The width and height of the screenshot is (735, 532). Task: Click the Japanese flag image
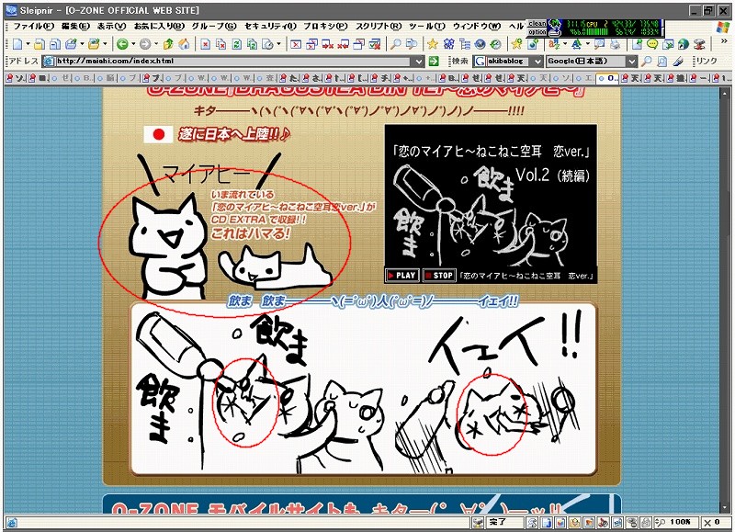158,135
